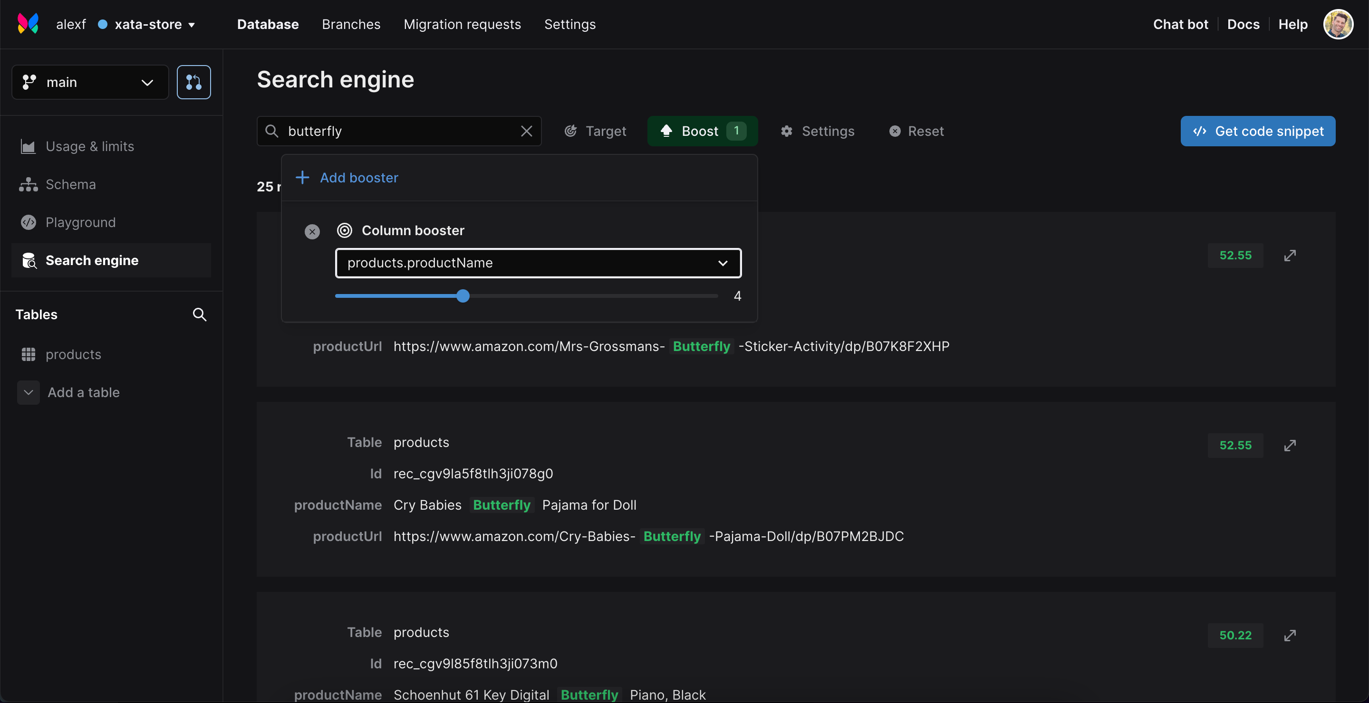Image resolution: width=1369 pixels, height=703 pixels.
Task: Expand the 50.22 score result record
Action: point(1290,636)
